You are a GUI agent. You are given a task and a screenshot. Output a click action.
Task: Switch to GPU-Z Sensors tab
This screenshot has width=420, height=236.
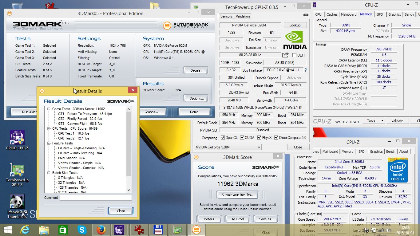pos(226,16)
